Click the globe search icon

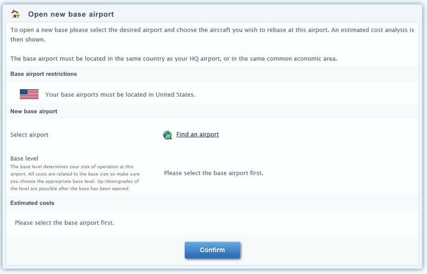(168, 135)
